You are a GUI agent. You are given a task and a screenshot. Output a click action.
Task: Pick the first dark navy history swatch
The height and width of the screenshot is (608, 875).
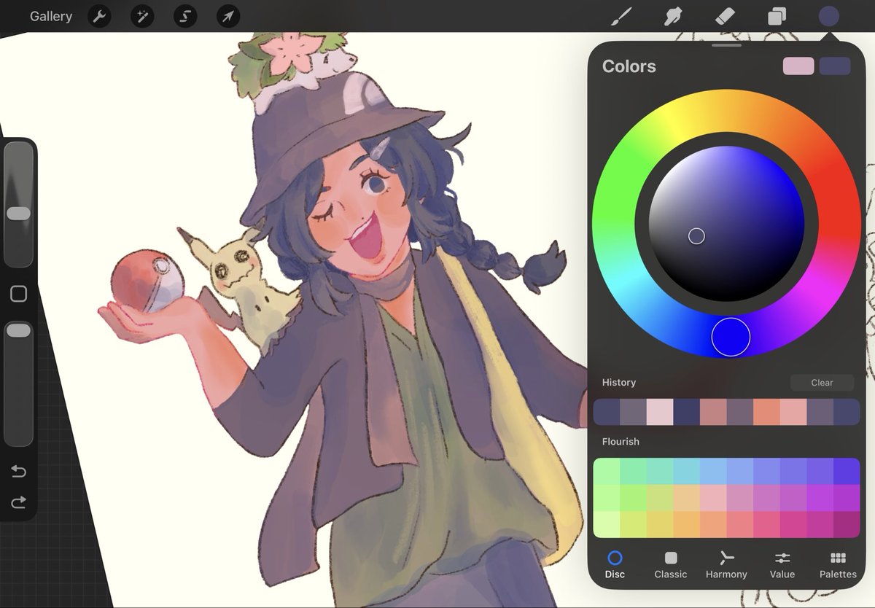click(607, 413)
